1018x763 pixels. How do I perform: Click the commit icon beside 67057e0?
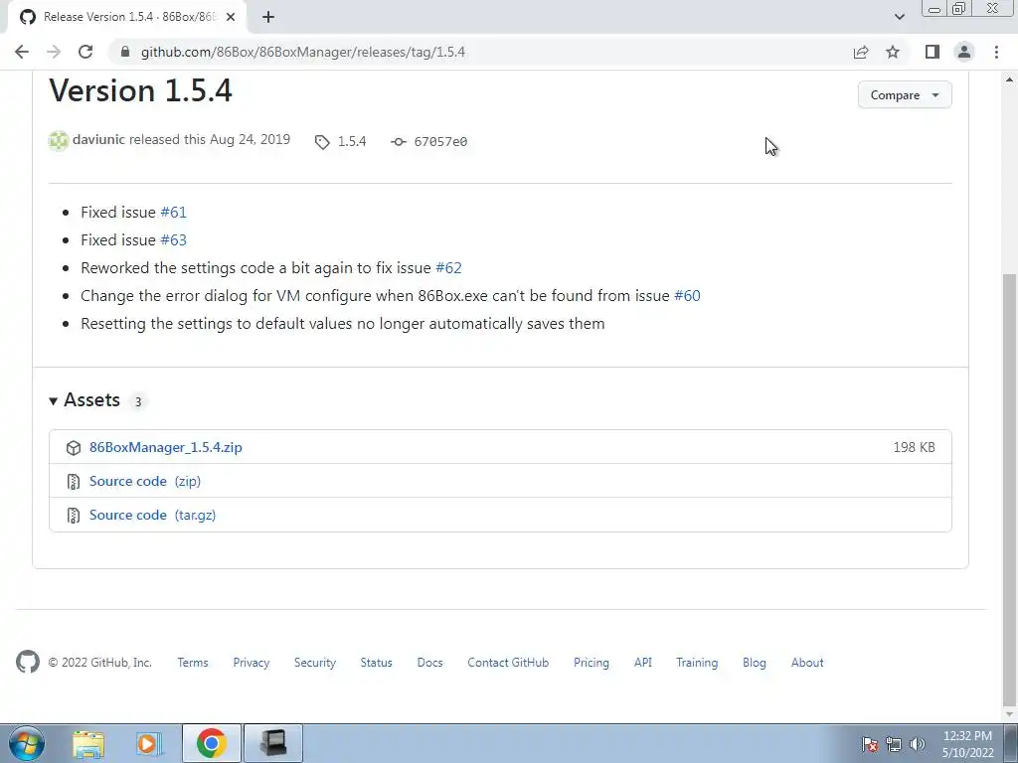[398, 141]
